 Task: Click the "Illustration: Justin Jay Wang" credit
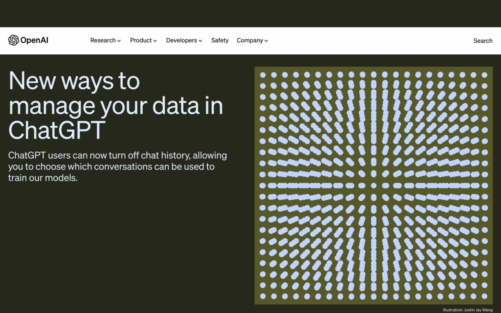(x=468, y=310)
